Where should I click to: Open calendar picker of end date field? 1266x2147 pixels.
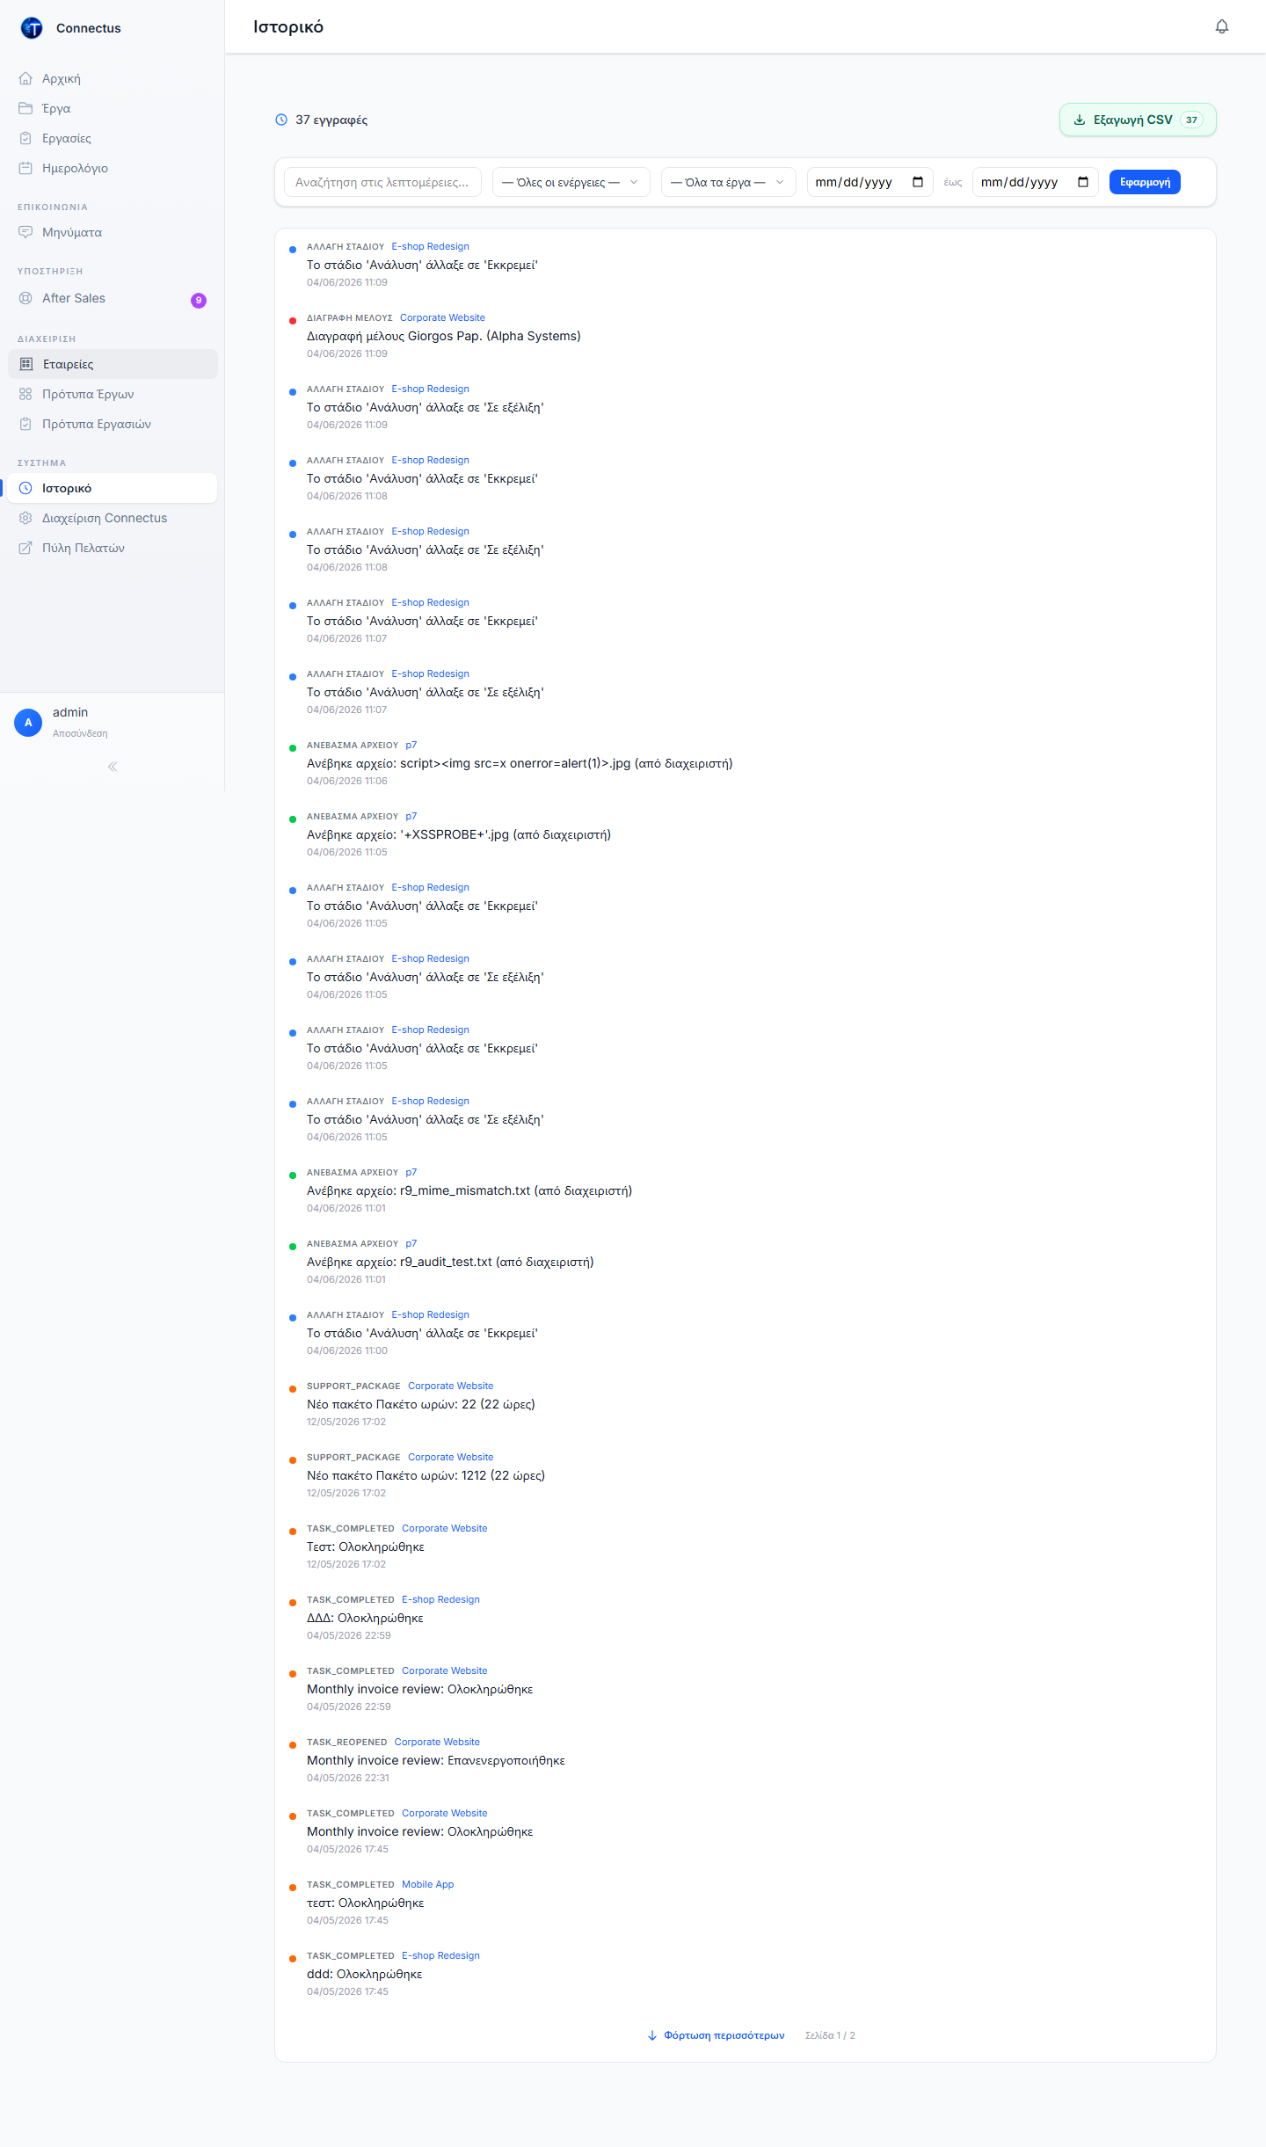tap(1083, 182)
